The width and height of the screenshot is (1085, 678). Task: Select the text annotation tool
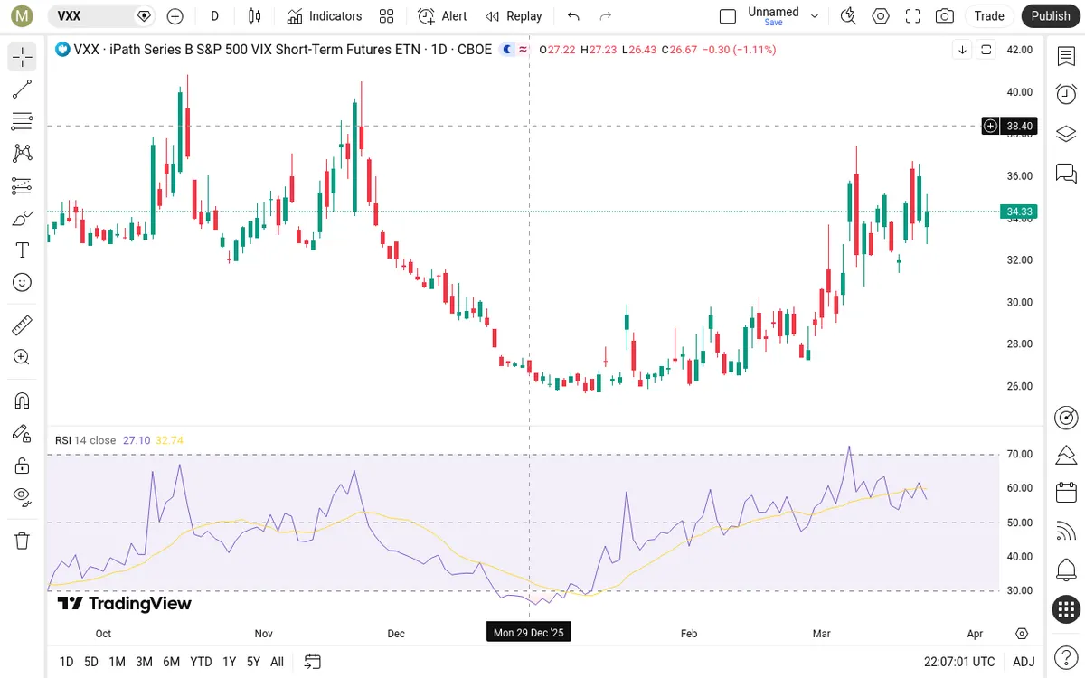[23, 250]
